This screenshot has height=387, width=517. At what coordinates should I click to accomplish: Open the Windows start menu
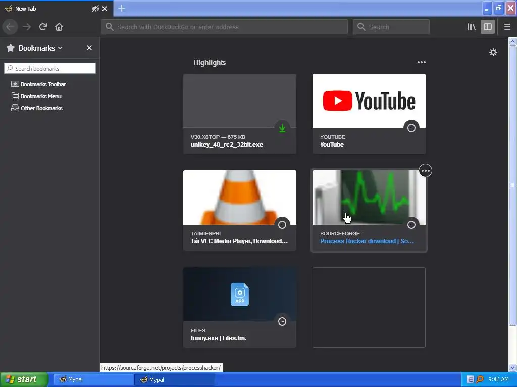tap(24, 379)
